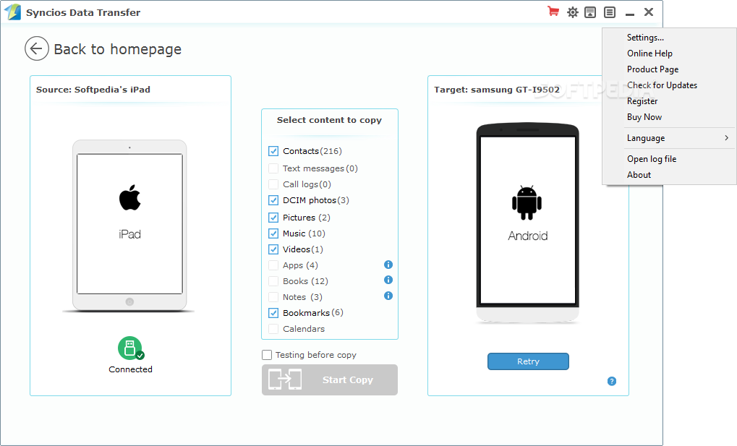This screenshot has height=446, width=737.
Task: Uncheck the Videos (1) checkbox
Action: tap(273, 249)
